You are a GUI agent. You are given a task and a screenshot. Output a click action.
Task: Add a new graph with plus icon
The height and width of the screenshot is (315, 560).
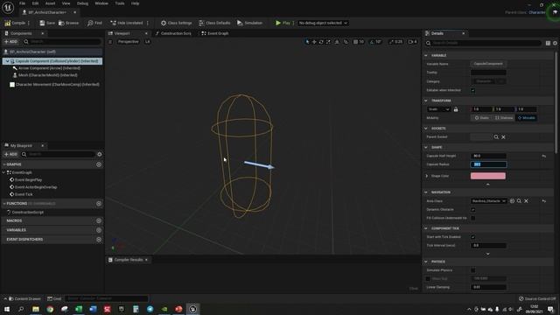tap(99, 164)
